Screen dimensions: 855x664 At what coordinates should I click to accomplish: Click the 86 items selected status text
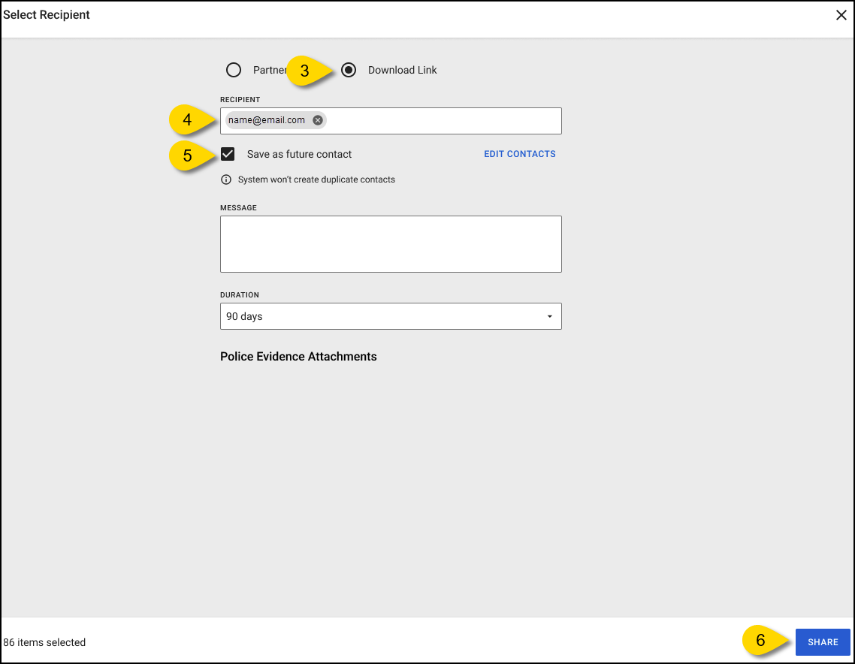[x=44, y=643]
